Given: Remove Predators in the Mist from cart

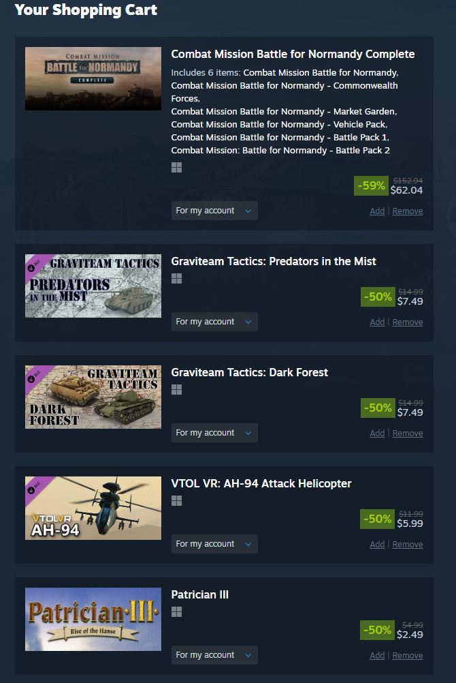Looking at the screenshot, I should [x=408, y=322].
